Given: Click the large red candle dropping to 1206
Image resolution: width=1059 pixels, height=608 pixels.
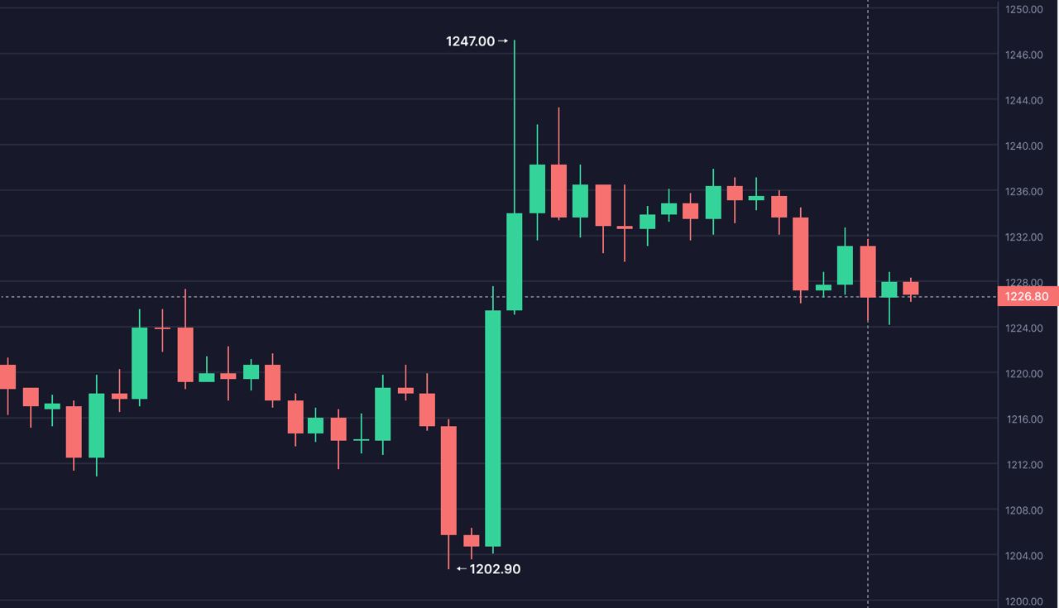Looking at the screenshot, I should [x=448, y=480].
